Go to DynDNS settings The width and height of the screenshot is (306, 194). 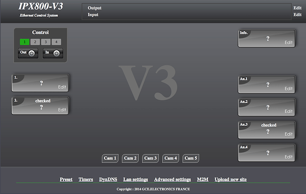(108, 179)
